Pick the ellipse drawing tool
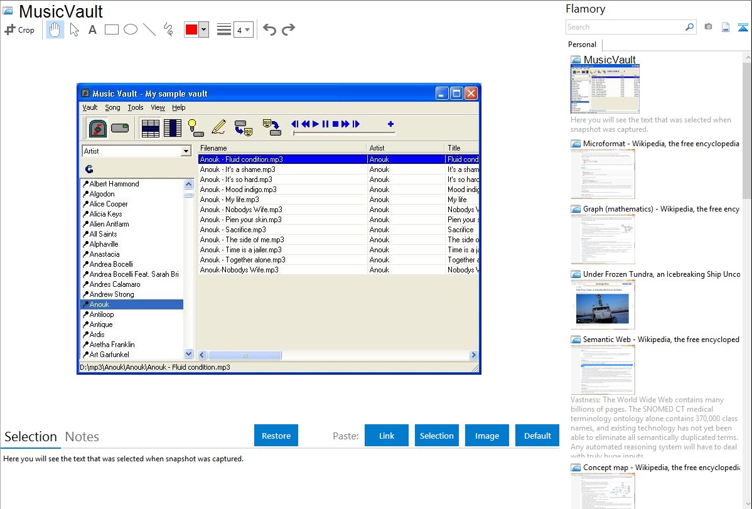Screen dimensions: 752x509 (131, 29)
